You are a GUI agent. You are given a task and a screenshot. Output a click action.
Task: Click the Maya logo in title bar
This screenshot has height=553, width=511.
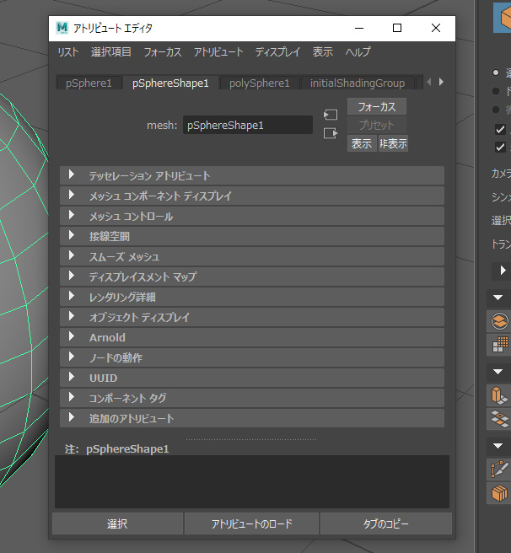point(62,28)
